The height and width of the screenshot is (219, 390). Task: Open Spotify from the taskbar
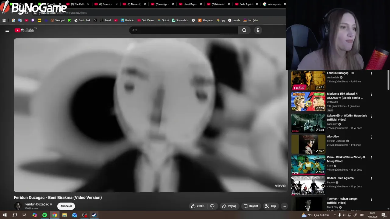[x=44, y=215]
